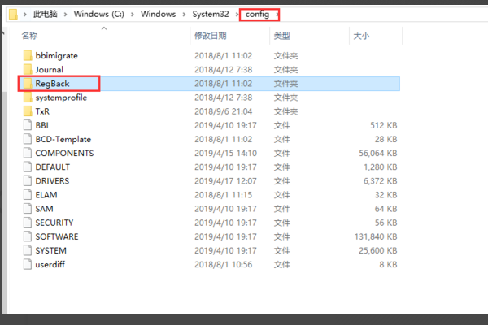Click the systemprofile folder icon
The width and height of the screenshot is (488, 325).
[x=28, y=97]
